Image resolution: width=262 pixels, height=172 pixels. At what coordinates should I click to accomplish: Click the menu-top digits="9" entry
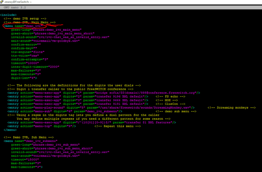click(42, 126)
